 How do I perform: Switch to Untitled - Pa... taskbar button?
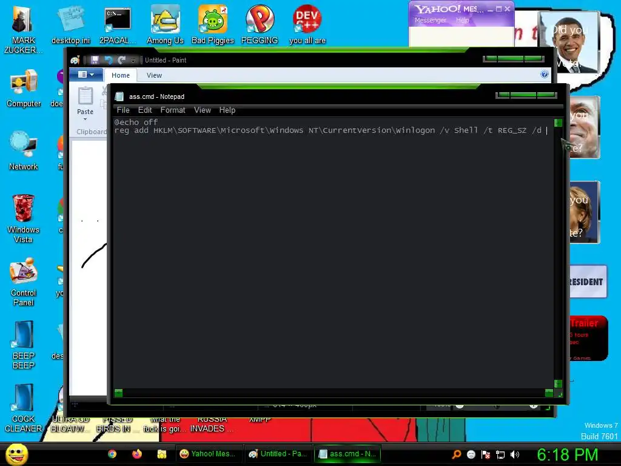click(278, 454)
